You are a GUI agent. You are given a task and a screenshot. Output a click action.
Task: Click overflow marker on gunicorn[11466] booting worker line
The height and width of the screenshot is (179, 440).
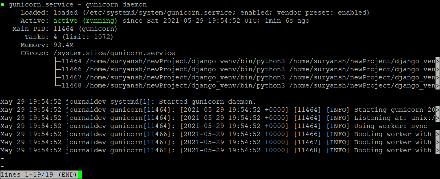click(x=438, y=134)
